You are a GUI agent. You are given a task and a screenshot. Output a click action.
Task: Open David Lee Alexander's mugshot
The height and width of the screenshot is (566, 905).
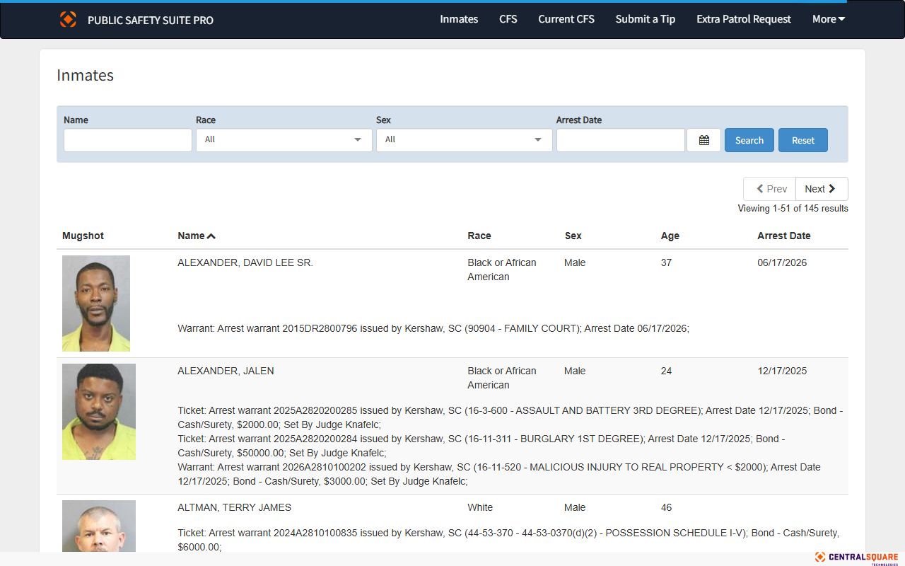(x=96, y=304)
